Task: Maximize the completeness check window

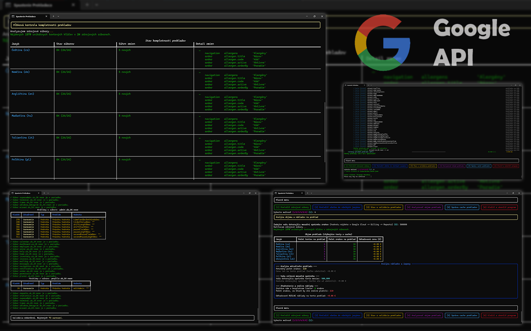Action: coord(314,16)
